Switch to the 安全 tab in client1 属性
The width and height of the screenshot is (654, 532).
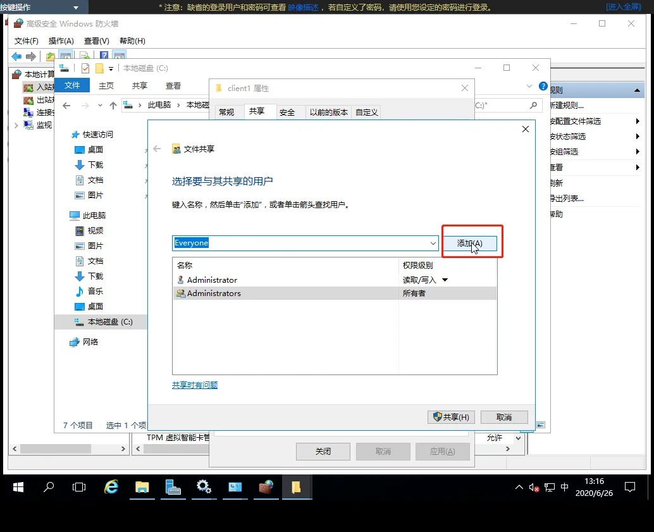288,112
